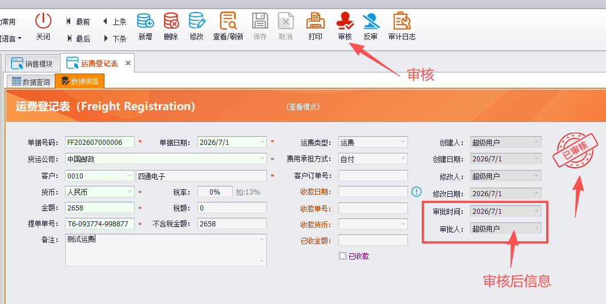
Task: Click the 查看/刷新 document search icon
Action: coord(228,21)
